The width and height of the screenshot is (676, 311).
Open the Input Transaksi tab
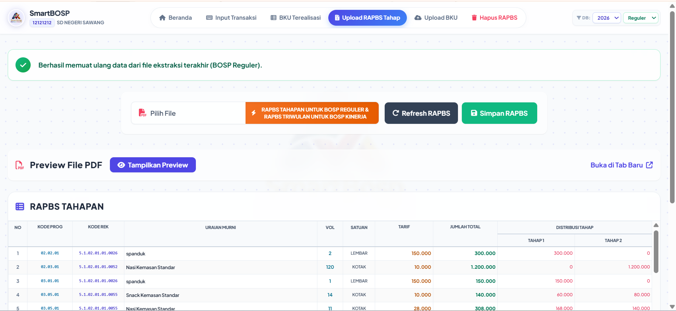click(231, 18)
